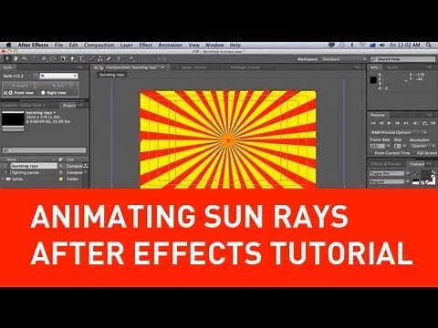Viewport: 438px width, 328px height.
Task: Click the Search Help field
Action: tap(403, 59)
